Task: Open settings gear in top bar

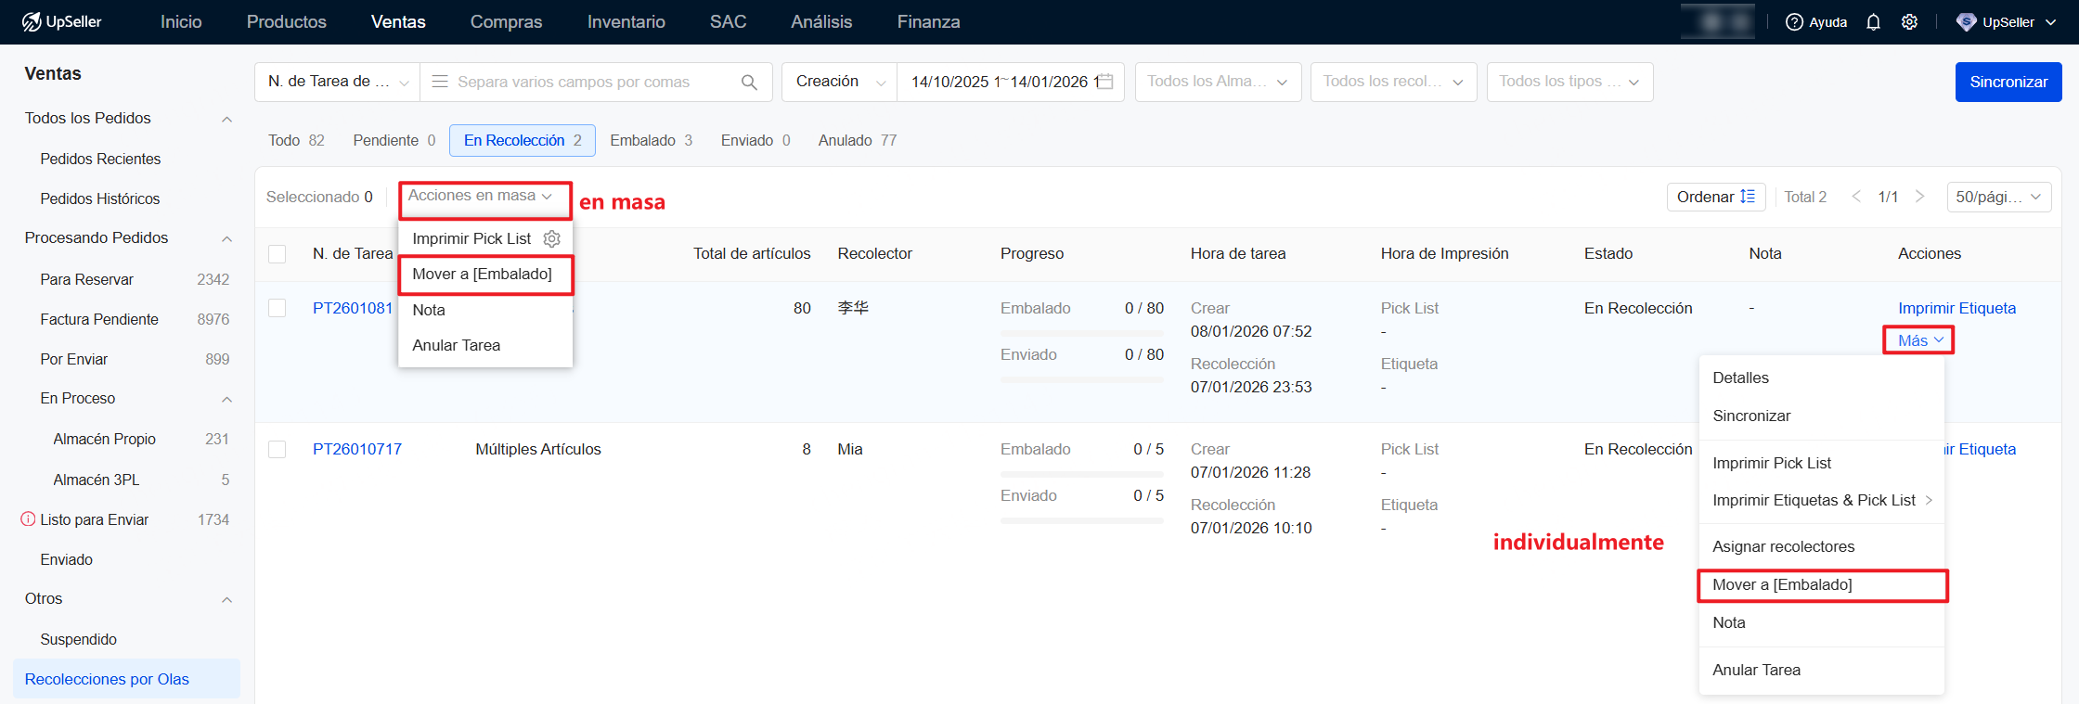Action: [x=1909, y=22]
